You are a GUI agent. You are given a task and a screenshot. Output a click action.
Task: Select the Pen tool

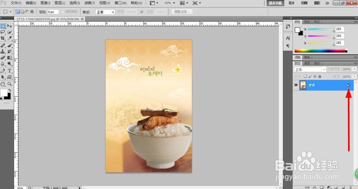pyautogui.click(x=3, y=71)
